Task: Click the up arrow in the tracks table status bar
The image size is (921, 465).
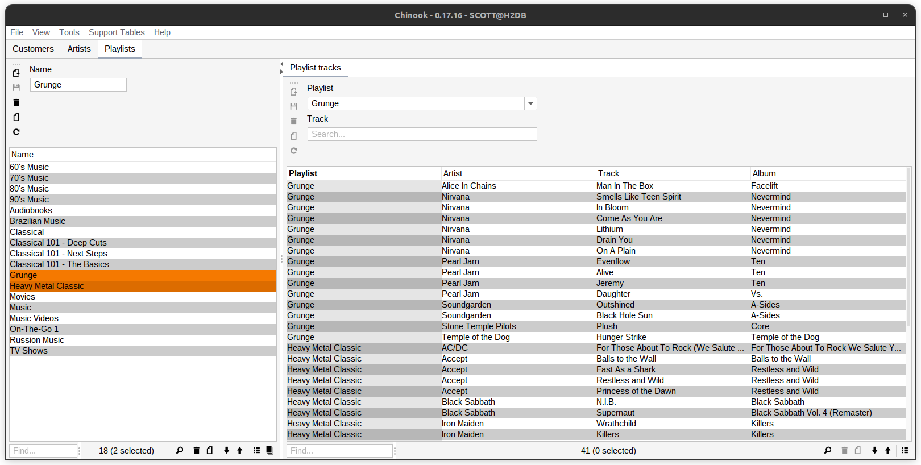Action: coord(888,450)
